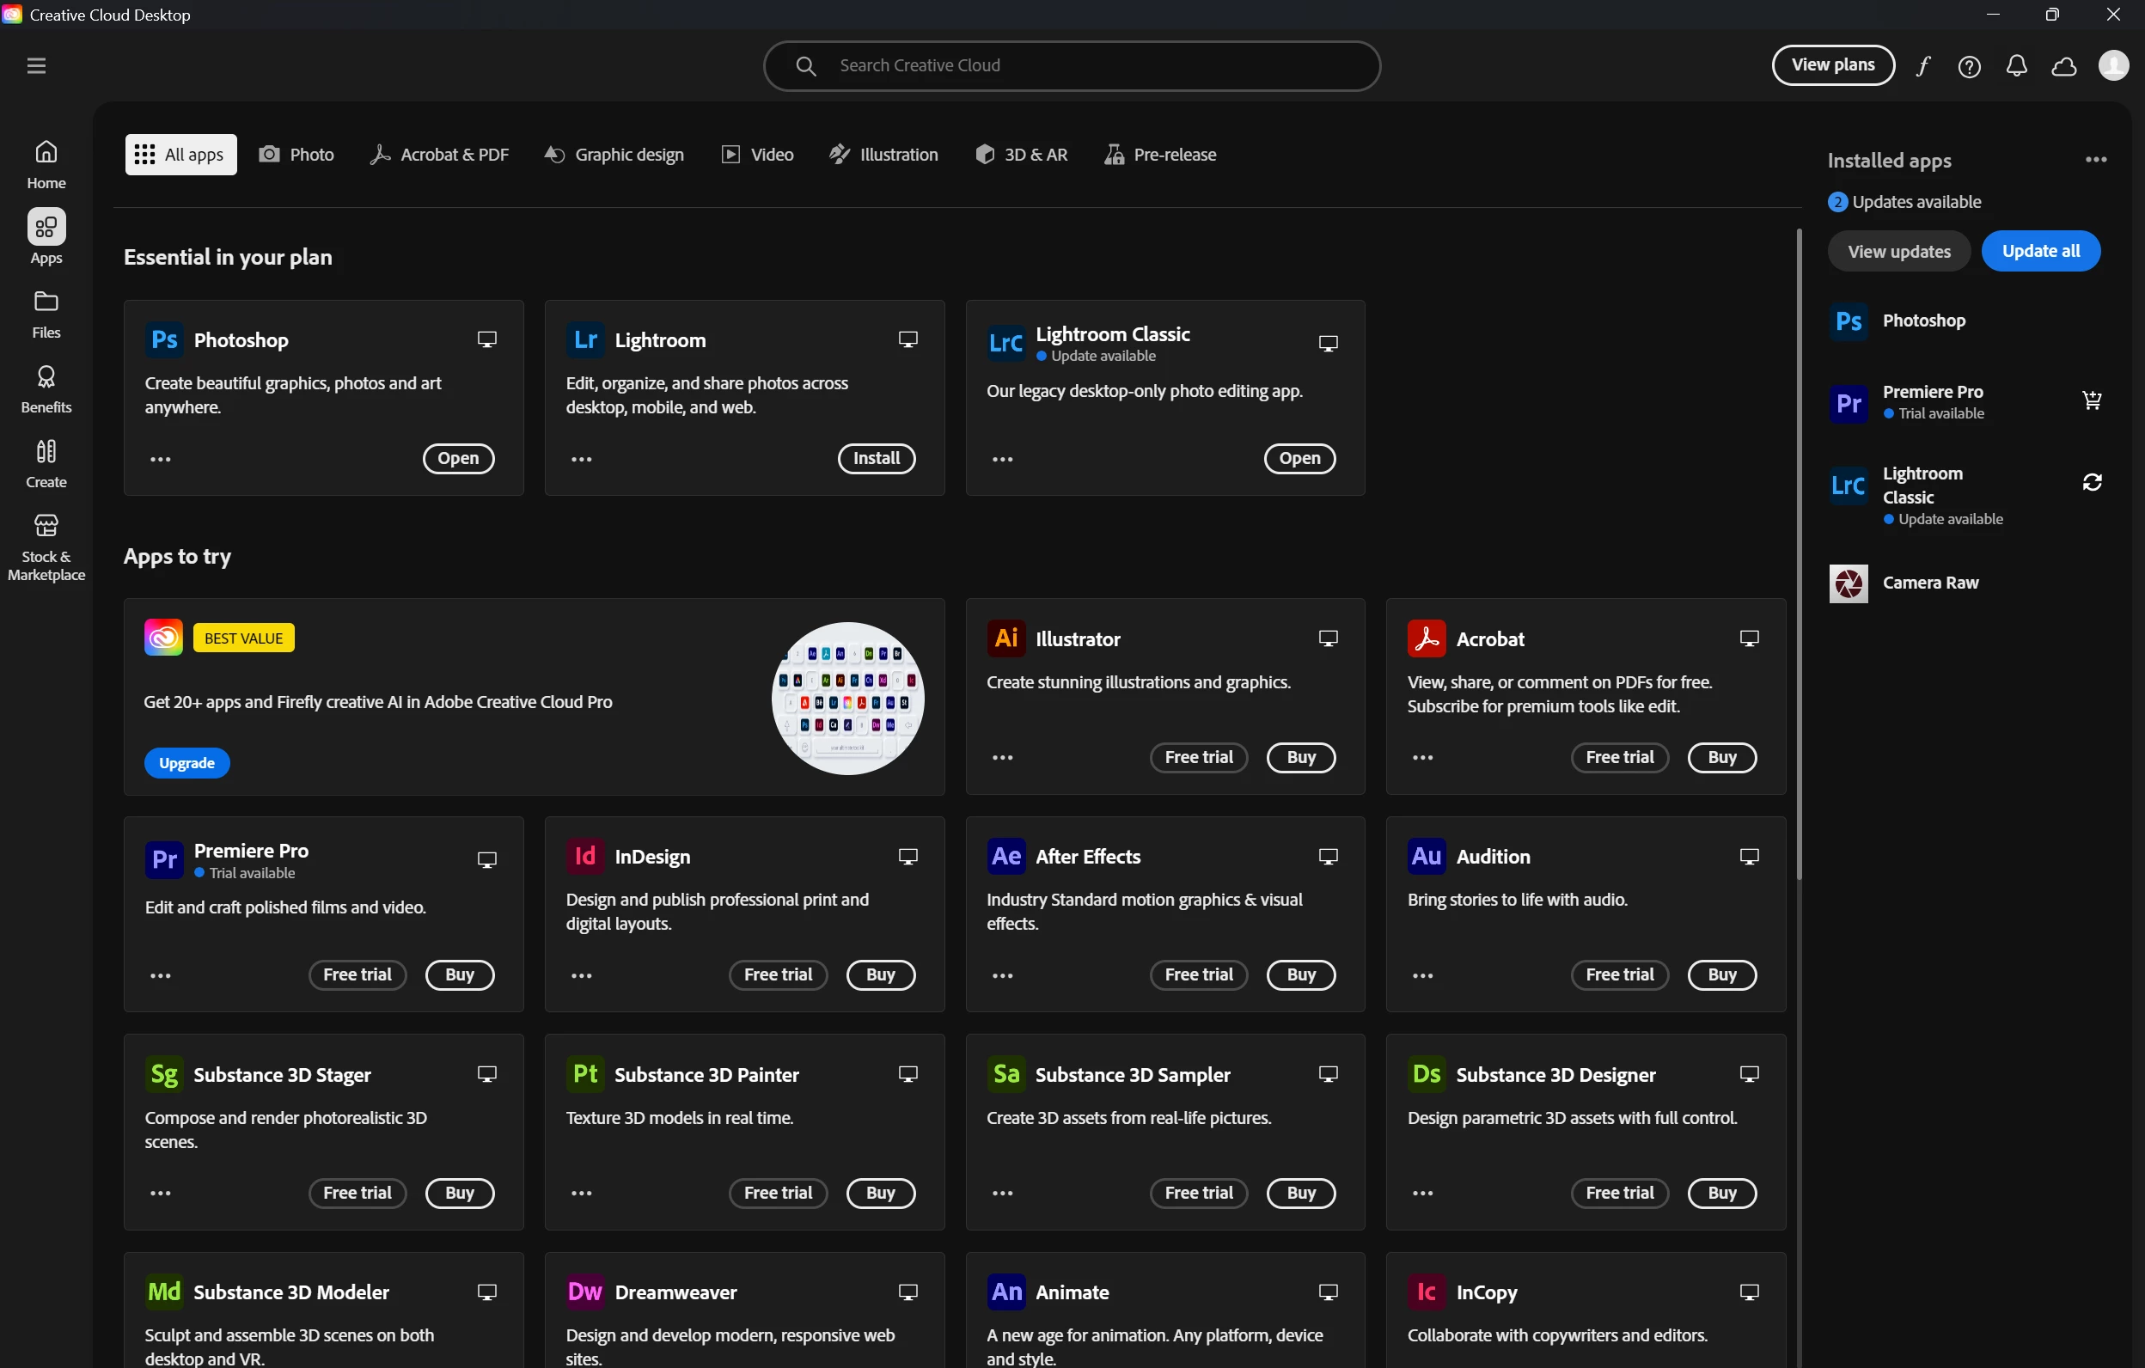Open the Illustrator card more options dots
The image size is (2145, 1368).
(x=1002, y=757)
